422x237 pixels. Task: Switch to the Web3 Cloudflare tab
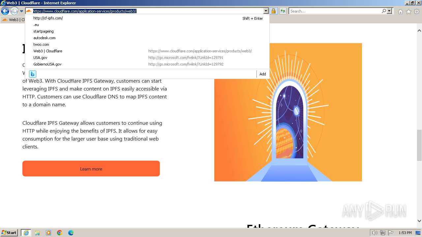click(x=13, y=20)
